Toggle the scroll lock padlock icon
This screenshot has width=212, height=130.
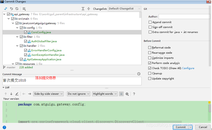[x=121, y=94]
